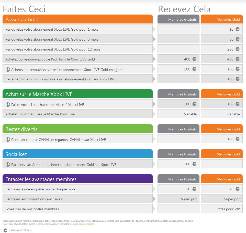Click the Renouvelez abonnement Gold pour 3 mois text
The image size is (246, 233).
[x=52, y=39]
